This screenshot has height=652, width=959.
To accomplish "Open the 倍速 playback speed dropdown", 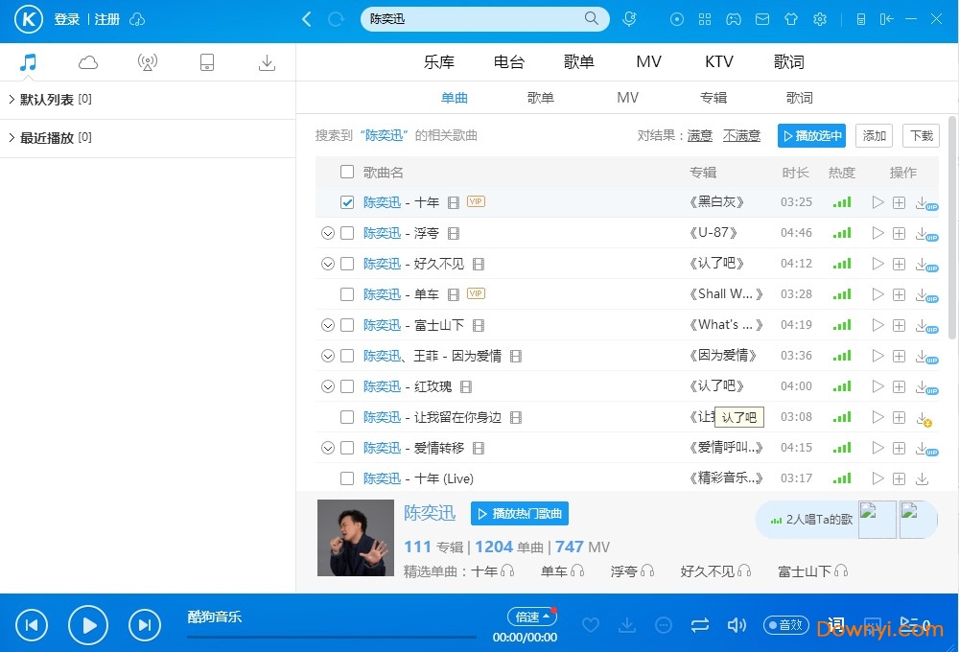I will (x=532, y=617).
